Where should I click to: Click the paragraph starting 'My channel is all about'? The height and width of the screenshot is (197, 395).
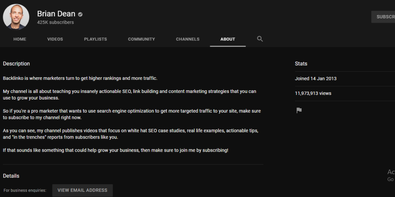(130, 94)
